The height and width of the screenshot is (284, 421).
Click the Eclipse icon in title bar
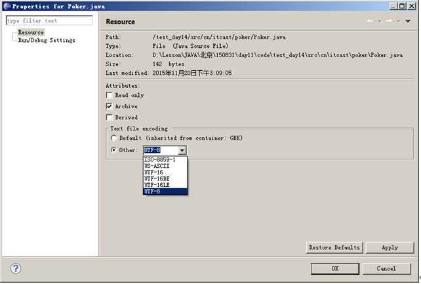pos(7,6)
